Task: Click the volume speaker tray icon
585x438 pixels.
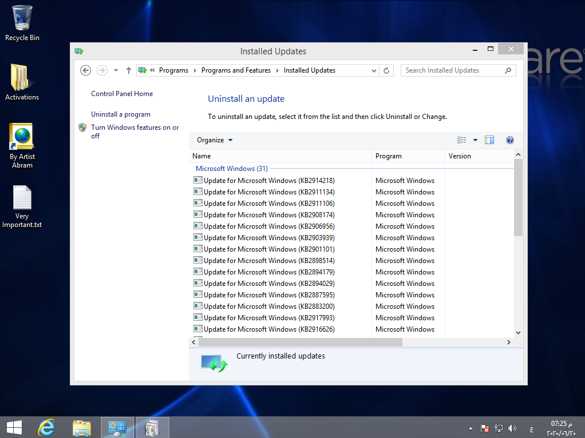Action: point(512,428)
